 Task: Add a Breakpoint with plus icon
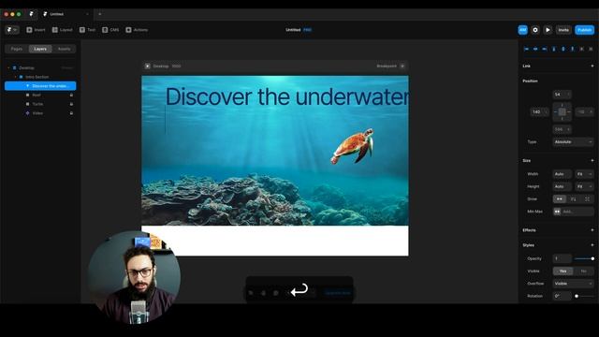tap(402, 66)
